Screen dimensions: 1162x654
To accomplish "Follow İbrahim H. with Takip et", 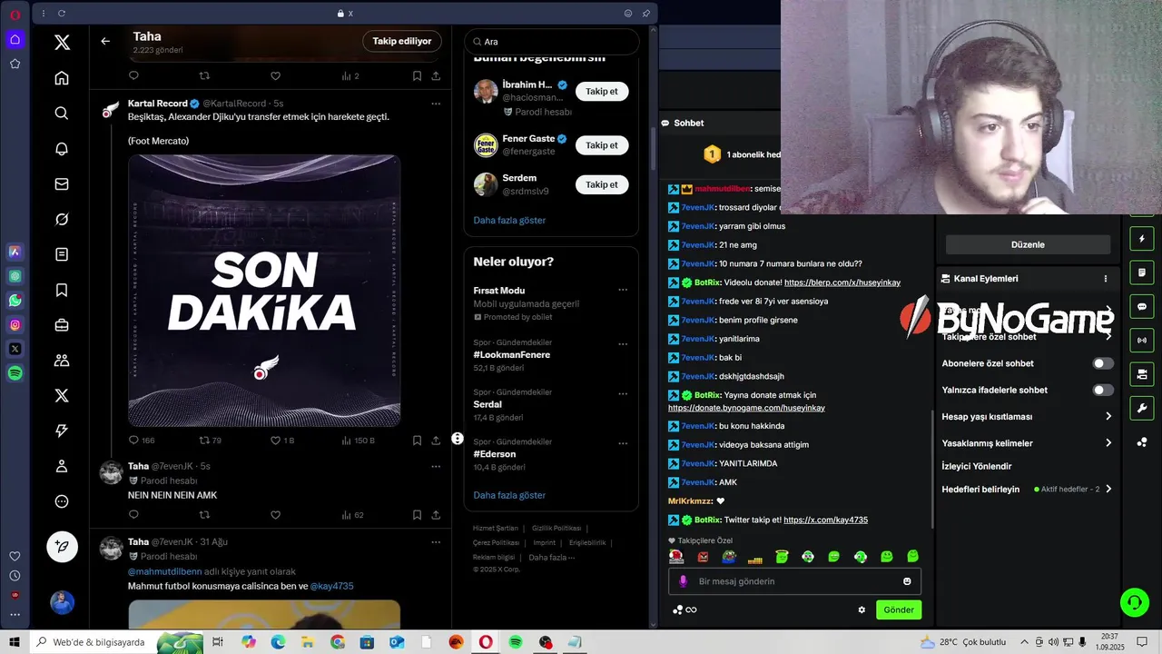I will tap(602, 92).
